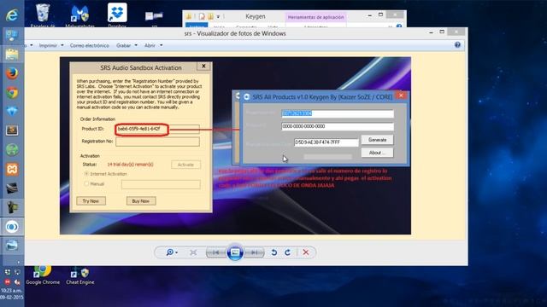Maximize the Photo Viewer window
The height and width of the screenshot is (307, 547).
click(x=442, y=32)
